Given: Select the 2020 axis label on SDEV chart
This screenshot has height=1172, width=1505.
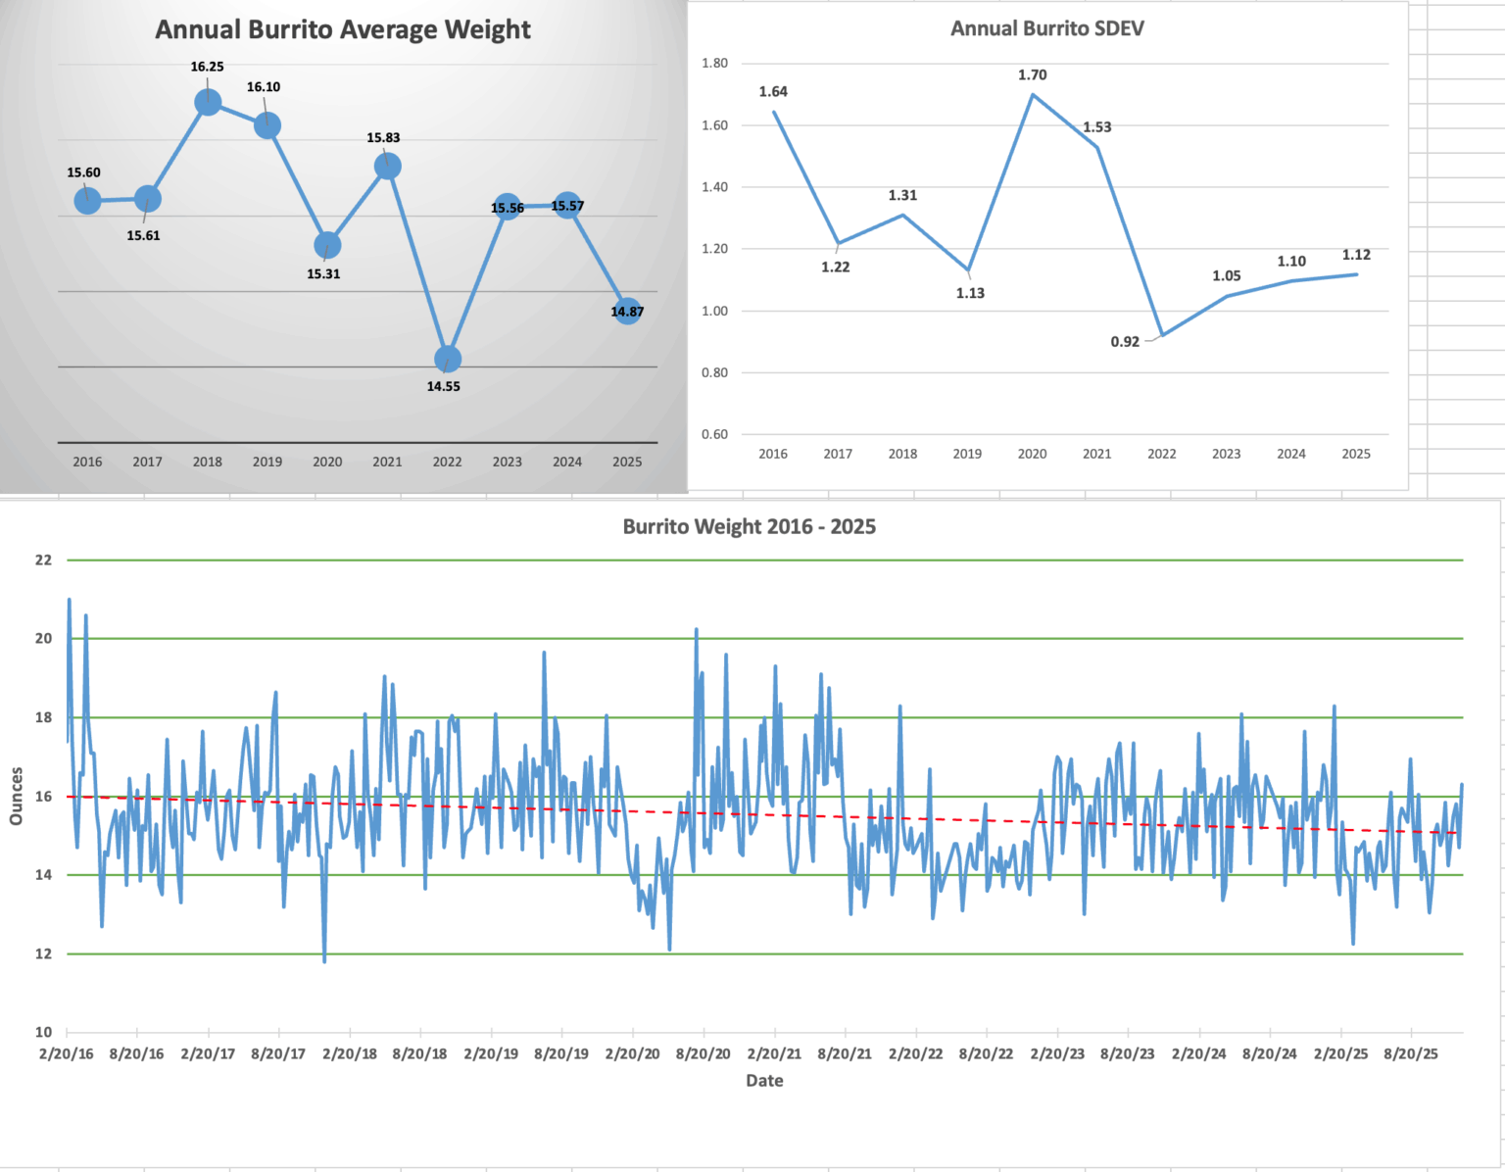Looking at the screenshot, I should coord(1033,454).
